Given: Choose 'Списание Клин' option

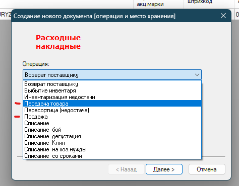Looking at the screenshot, I should (112, 143).
